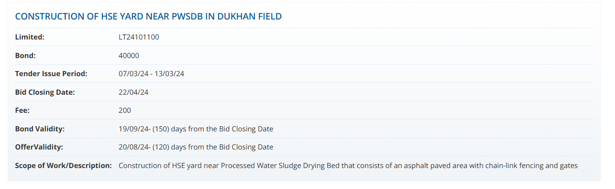This screenshot has width=615, height=189.
Task: Select the bond amount 40000
Action: (x=129, y=56)
